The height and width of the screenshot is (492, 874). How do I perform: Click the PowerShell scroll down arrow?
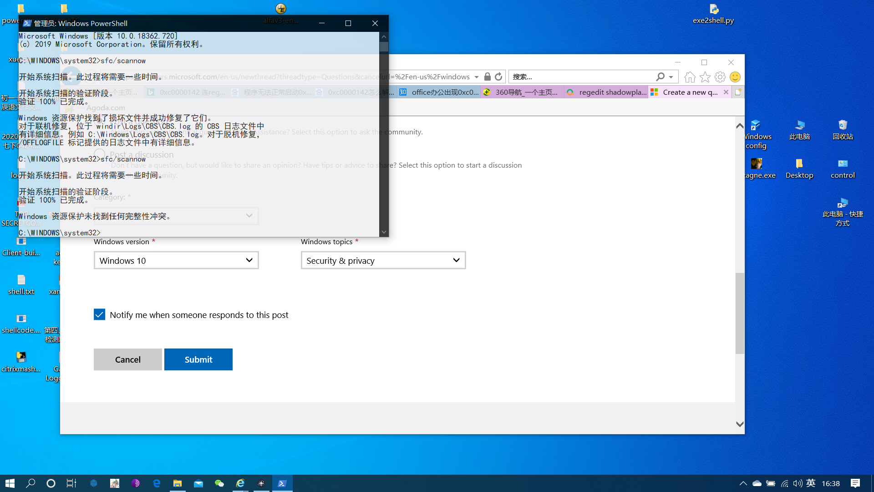(x=384, y=232)
